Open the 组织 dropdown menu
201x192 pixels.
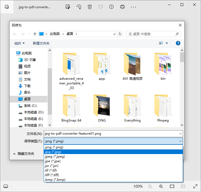click(x=19, y=43)
